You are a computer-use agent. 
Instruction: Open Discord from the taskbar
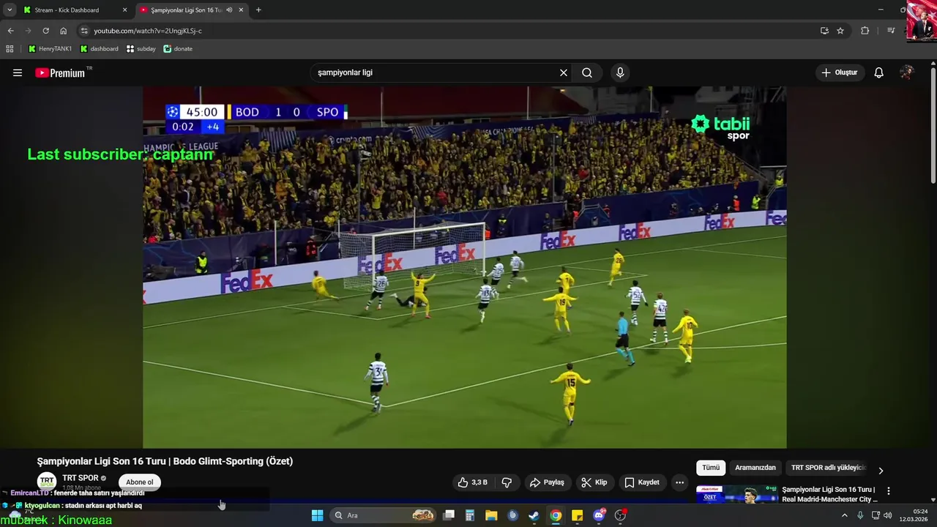point(599,515)
